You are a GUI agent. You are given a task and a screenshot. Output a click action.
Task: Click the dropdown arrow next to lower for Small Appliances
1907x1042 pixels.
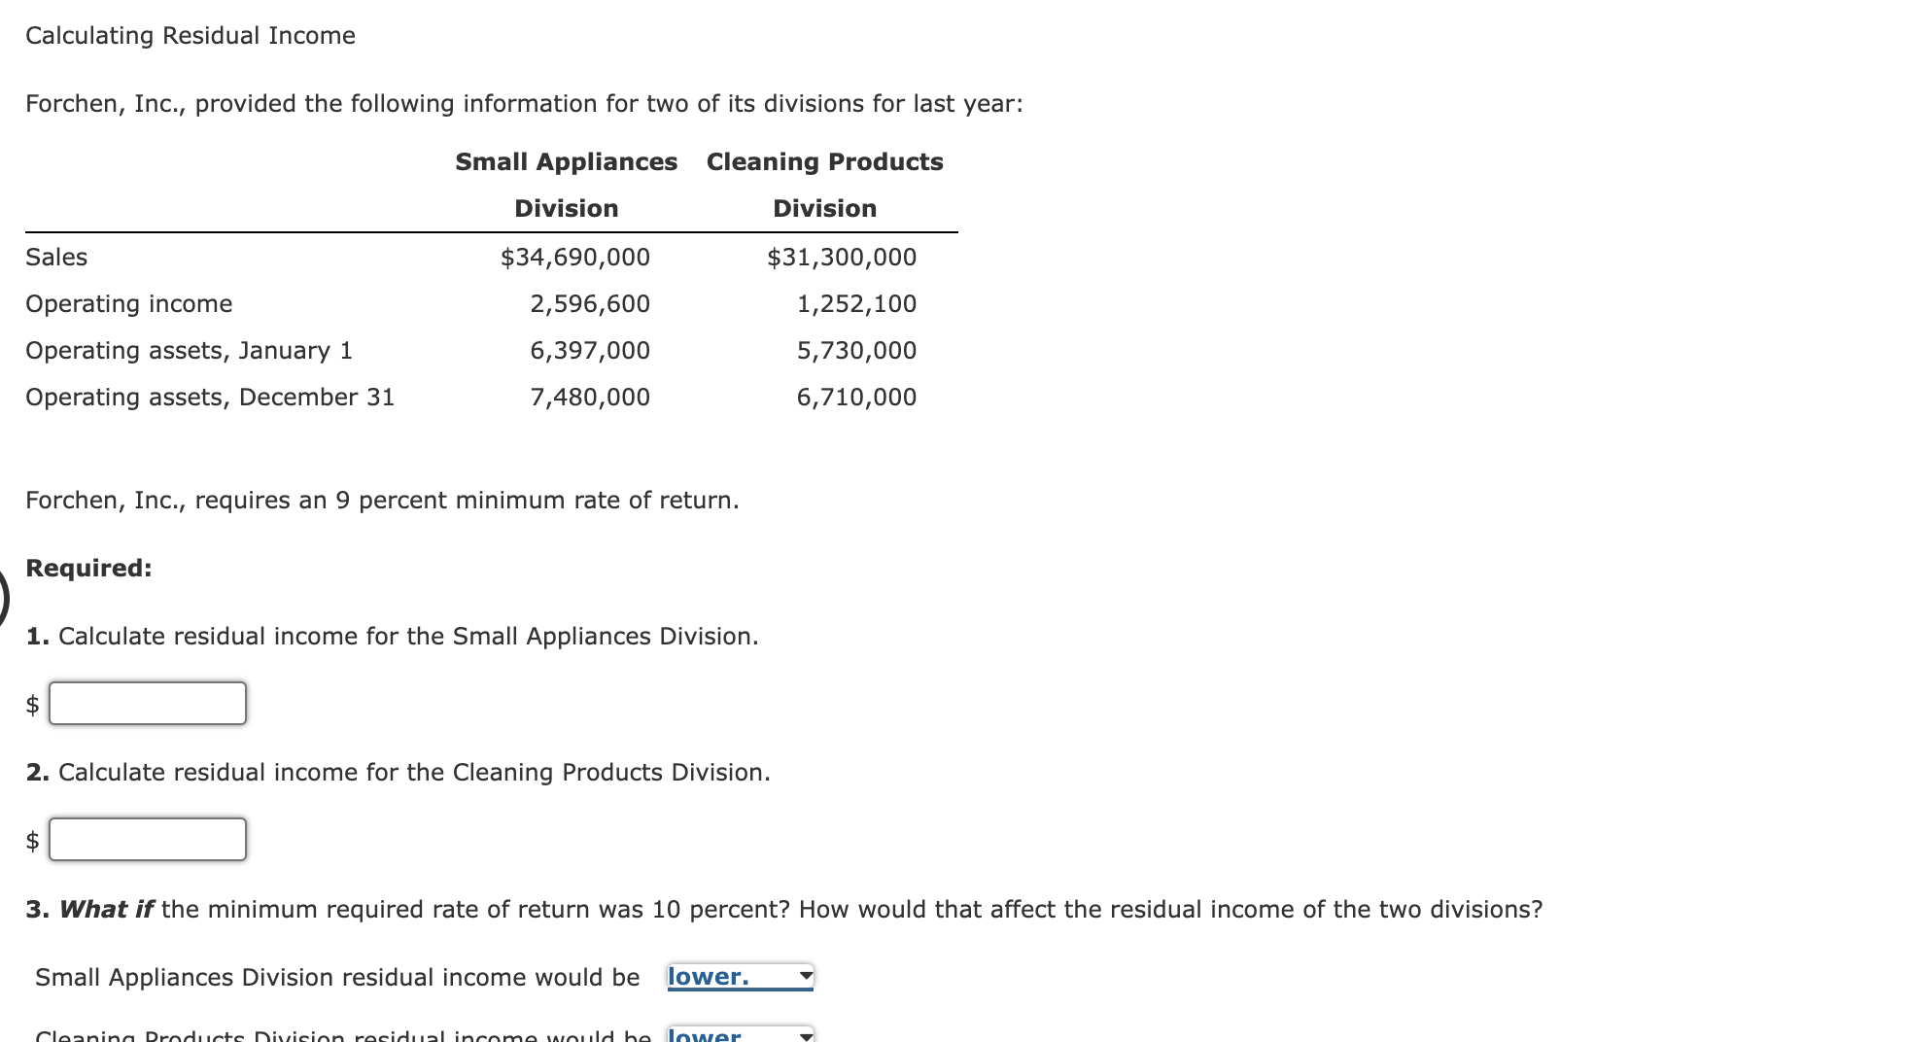pyautogui.click(x=804, y=976)
